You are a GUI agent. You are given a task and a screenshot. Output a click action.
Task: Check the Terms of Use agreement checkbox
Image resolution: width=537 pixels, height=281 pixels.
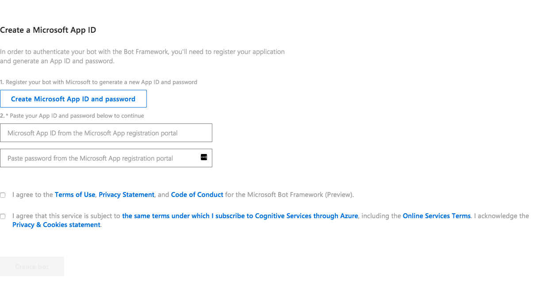pos(3,195)
